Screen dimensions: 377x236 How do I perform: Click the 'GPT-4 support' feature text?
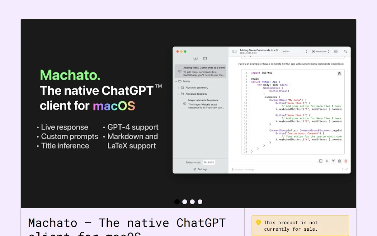point(133,127)
